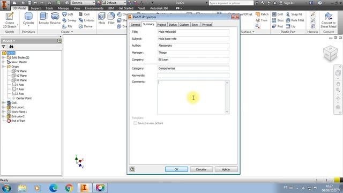
Task: Click OK in iProperties dialog
Action: (176, 169)
